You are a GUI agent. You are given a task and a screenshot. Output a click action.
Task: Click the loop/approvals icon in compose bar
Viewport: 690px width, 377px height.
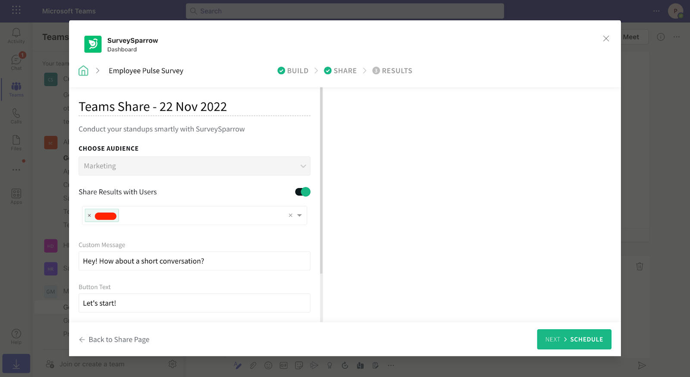[x=345, y=365]
